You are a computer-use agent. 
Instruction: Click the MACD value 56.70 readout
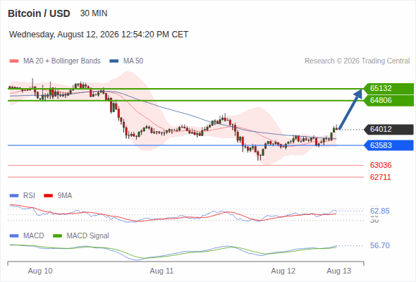point(380,245)
